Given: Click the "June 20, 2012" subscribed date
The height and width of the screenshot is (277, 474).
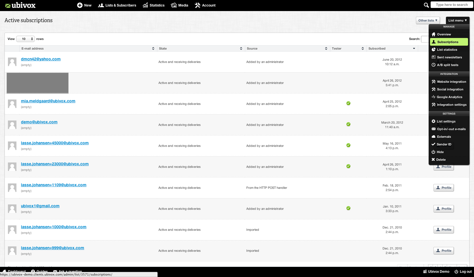Looking at the screenshot, I should pos(392,60).
